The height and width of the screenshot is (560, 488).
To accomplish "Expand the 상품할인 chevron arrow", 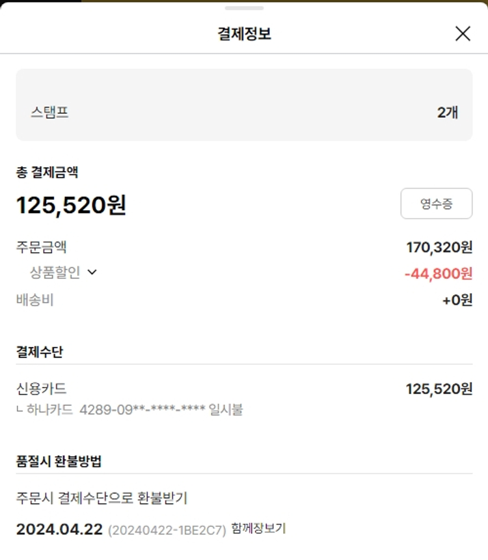I will pos(92,272).
